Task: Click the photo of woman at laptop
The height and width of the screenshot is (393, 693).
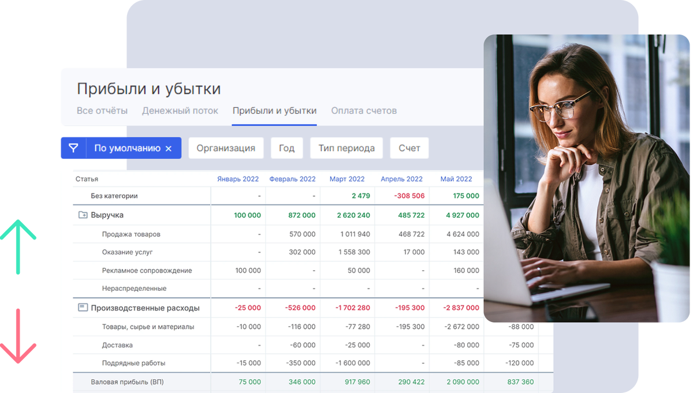Action: (x=587, y=178)
